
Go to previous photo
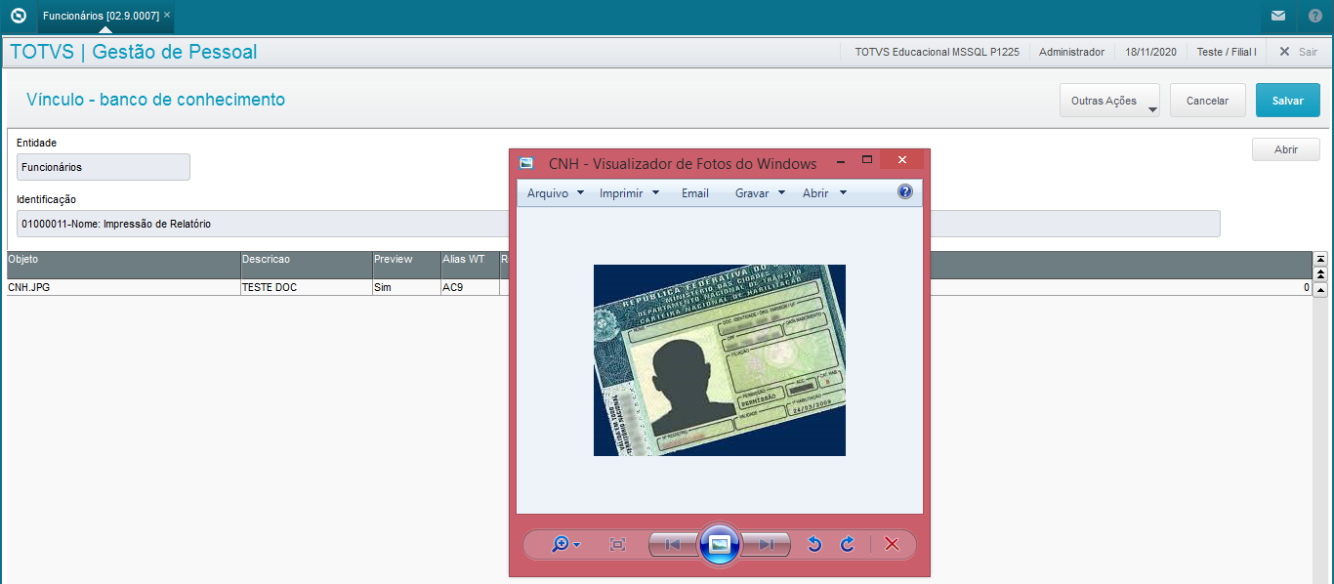click(673, 544)
